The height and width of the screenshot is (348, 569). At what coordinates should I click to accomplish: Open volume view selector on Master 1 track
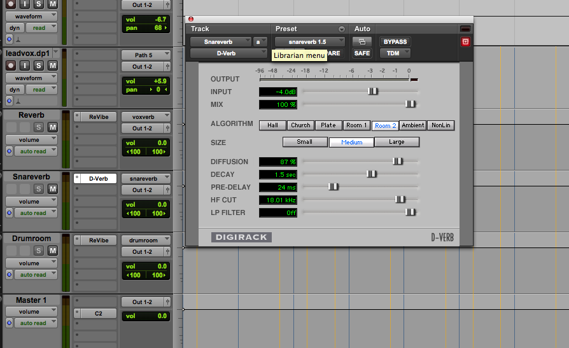32,311
